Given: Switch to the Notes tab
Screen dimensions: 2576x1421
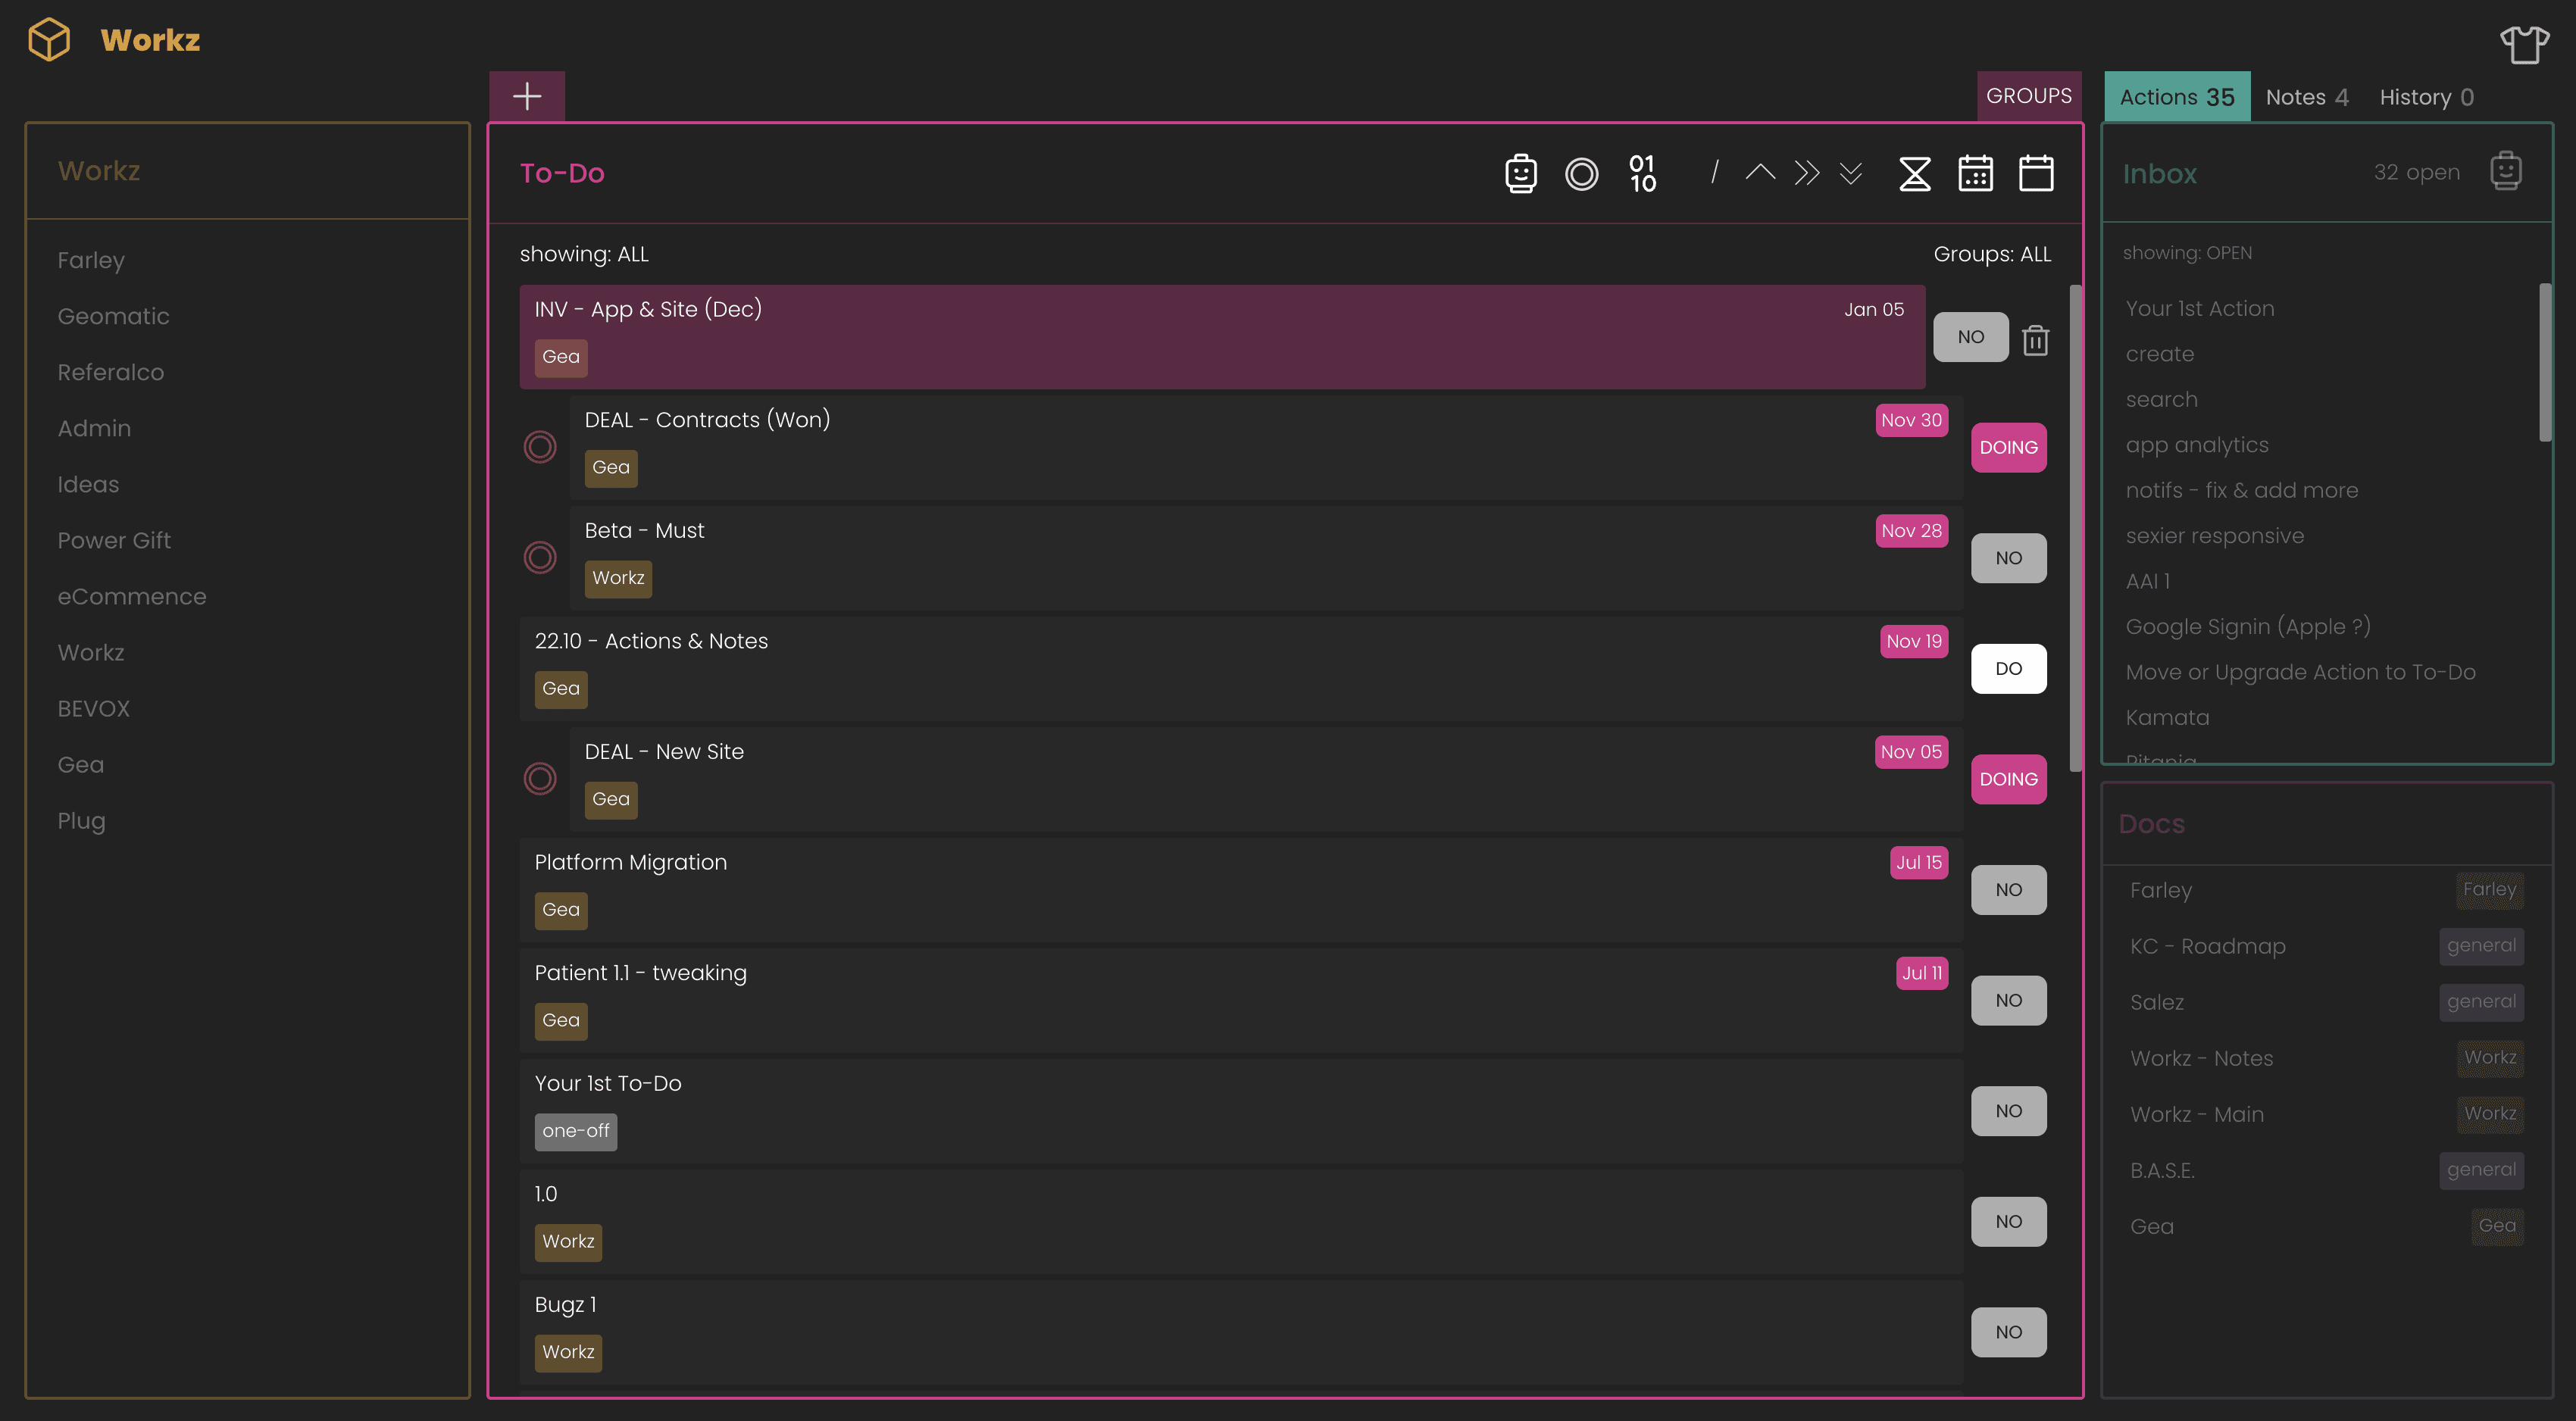Looking at the screenshot, I should click(x=2306, y=97).
